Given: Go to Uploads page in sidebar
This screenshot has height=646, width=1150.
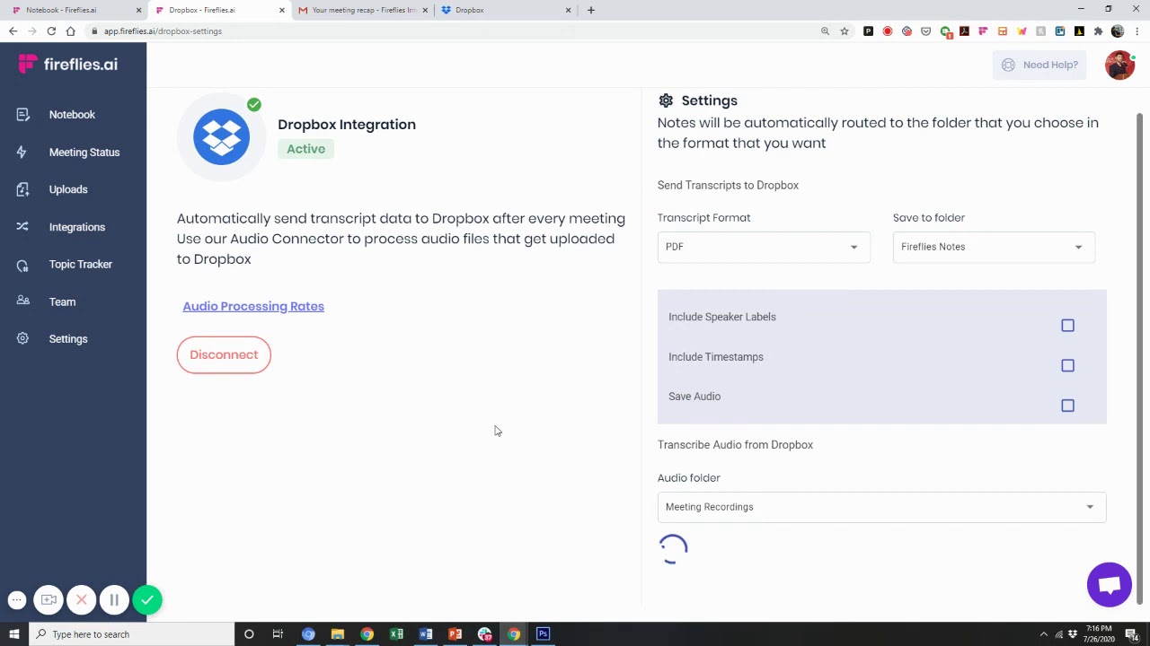Looking at the screenshot, I should click(x=52, y=189).
